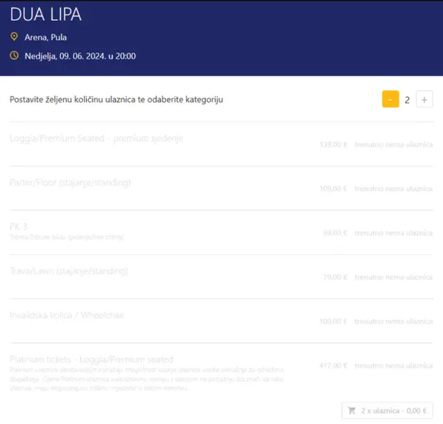Click the quantity value 2
Image resolution: width=443 pixels, height=424 pixels.
pyautogui.click(x=407, y=100)
